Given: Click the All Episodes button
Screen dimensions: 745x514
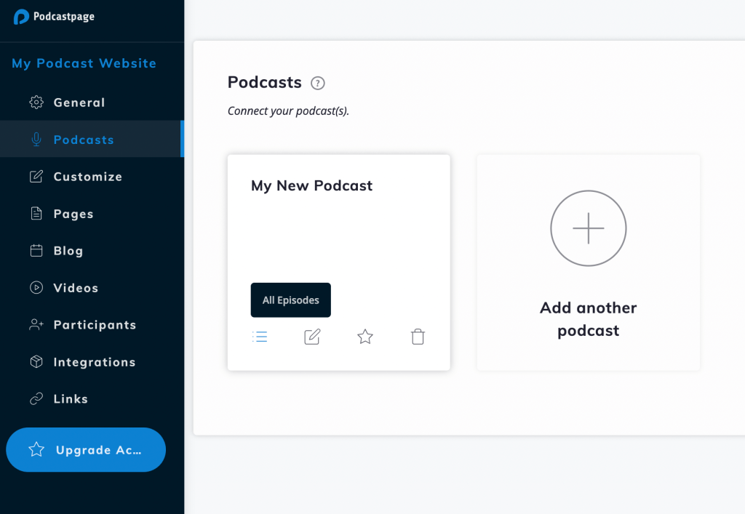Looking at the screenshot, I should (290, 300).
